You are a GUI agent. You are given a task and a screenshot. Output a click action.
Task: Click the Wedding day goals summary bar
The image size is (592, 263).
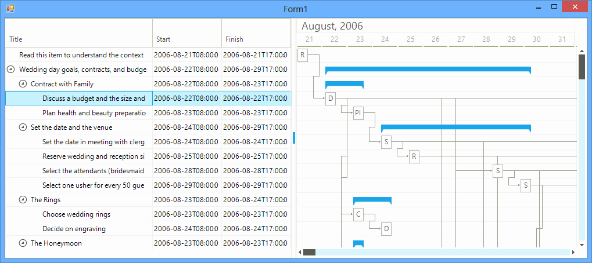(428, 70)
